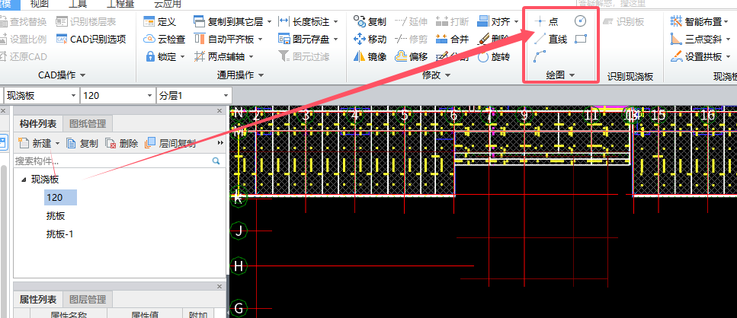Click 复制 in component list toolbar
The image size is (737, 318).
point(82,144)
